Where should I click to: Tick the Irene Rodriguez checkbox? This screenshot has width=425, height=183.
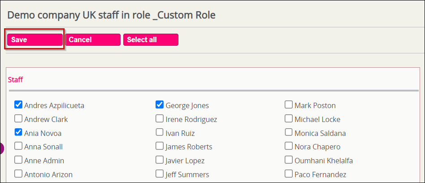(x=160, y=118)
